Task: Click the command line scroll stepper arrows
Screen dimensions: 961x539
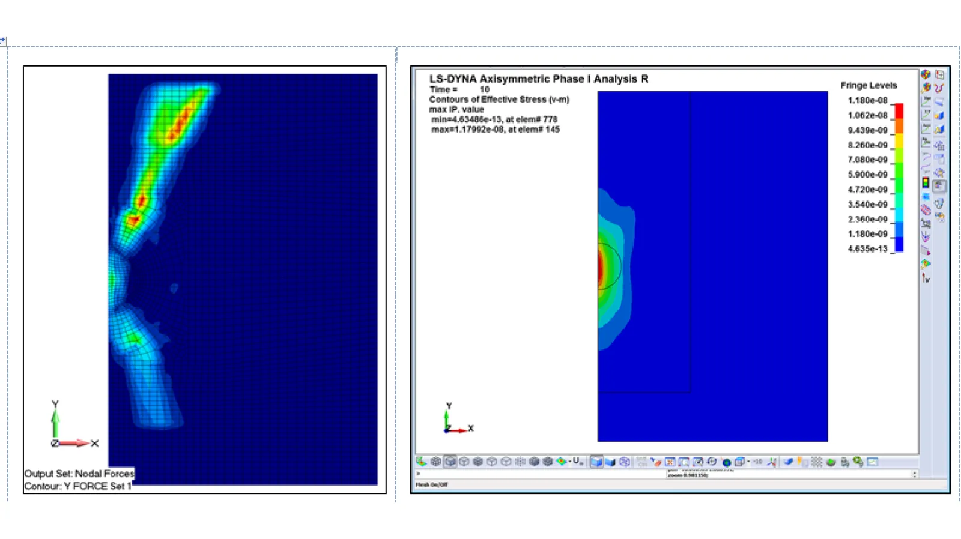Action: (914, 474)
